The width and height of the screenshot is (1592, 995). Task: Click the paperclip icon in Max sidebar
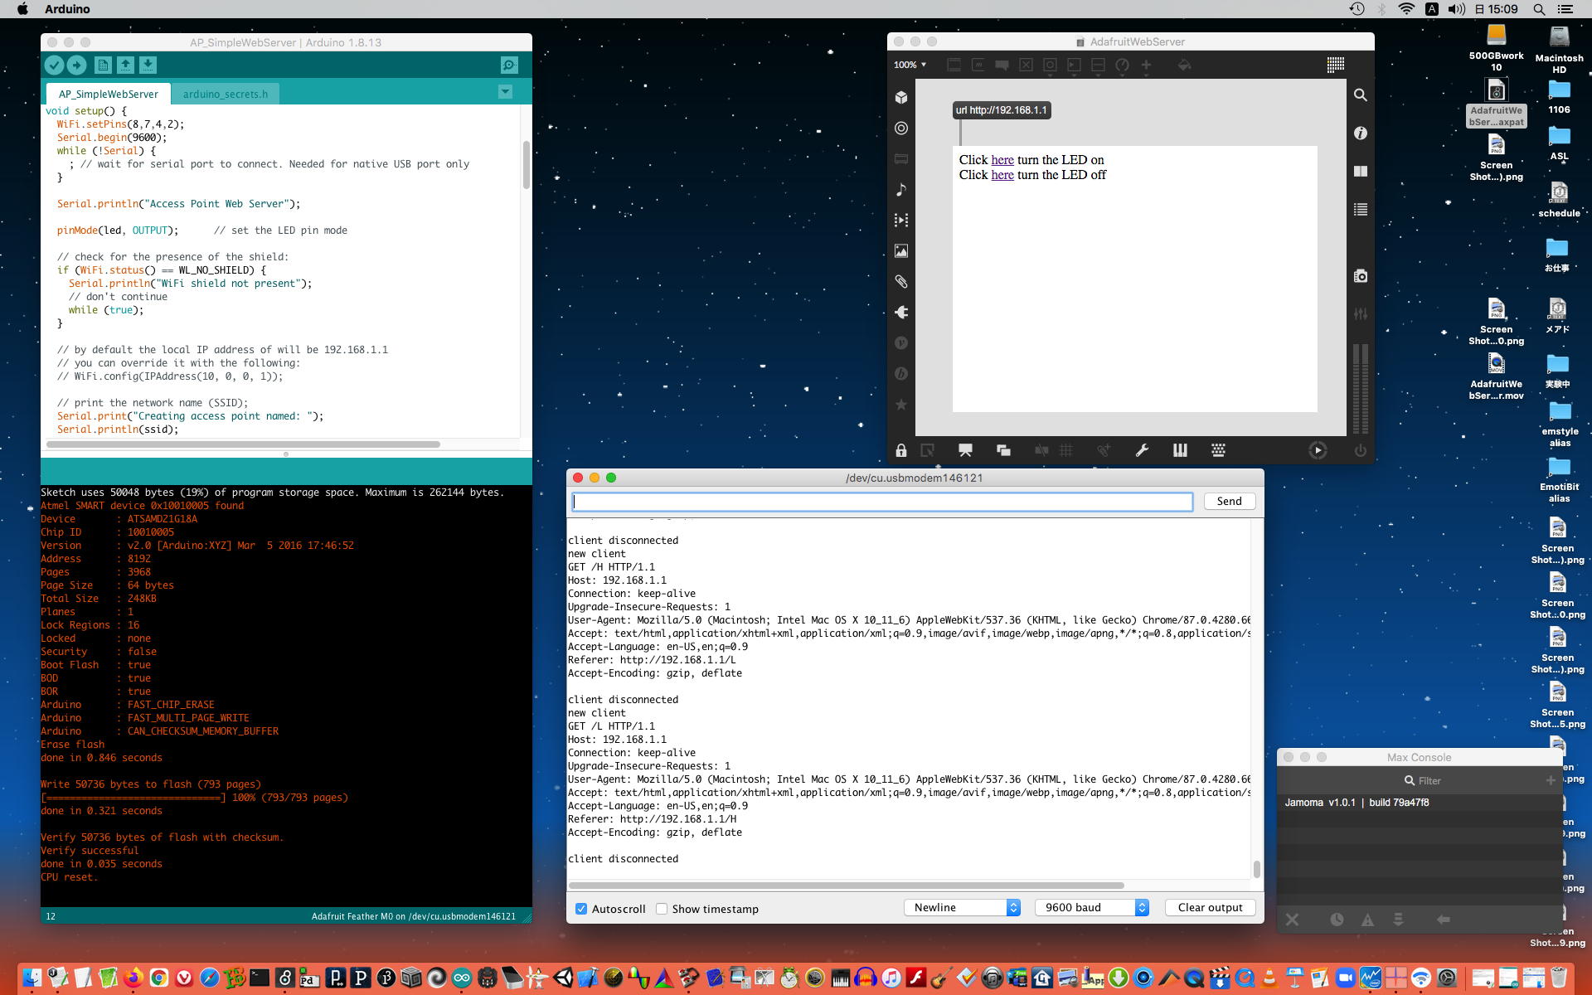point(901,282)
